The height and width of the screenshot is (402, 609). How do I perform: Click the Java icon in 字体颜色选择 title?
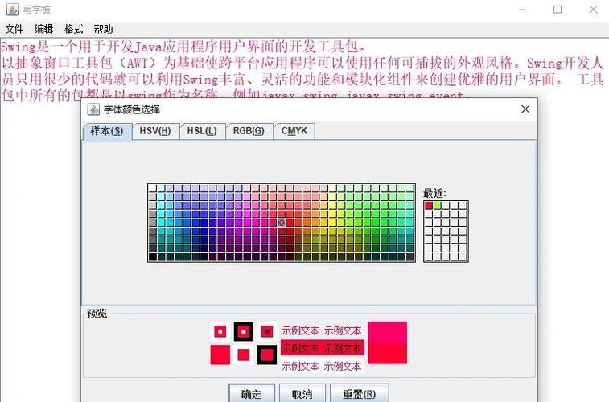click(x=93, y=109)
